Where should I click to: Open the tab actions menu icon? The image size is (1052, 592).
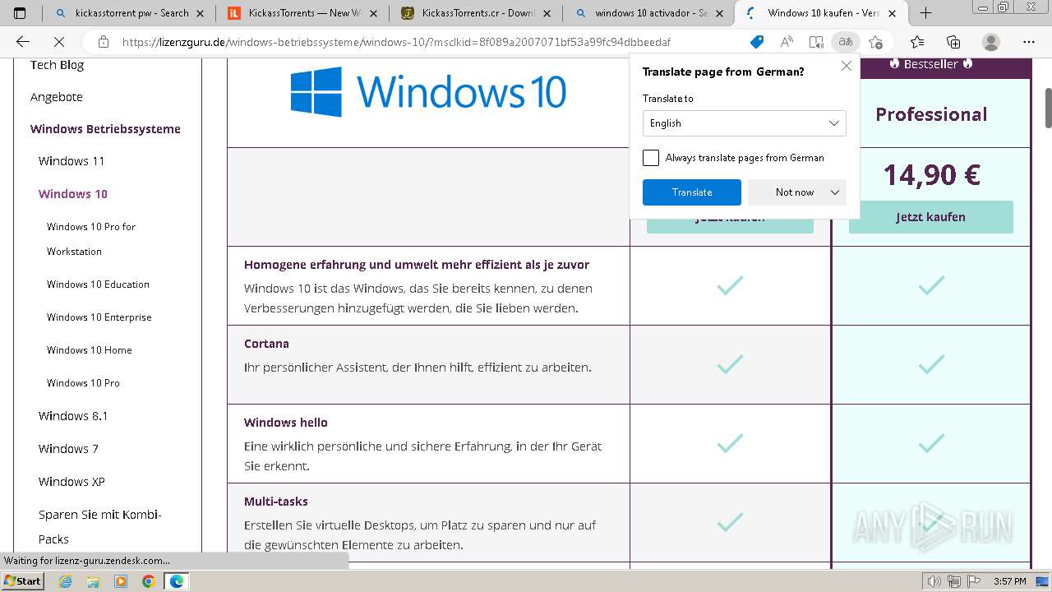pos(20,12)
